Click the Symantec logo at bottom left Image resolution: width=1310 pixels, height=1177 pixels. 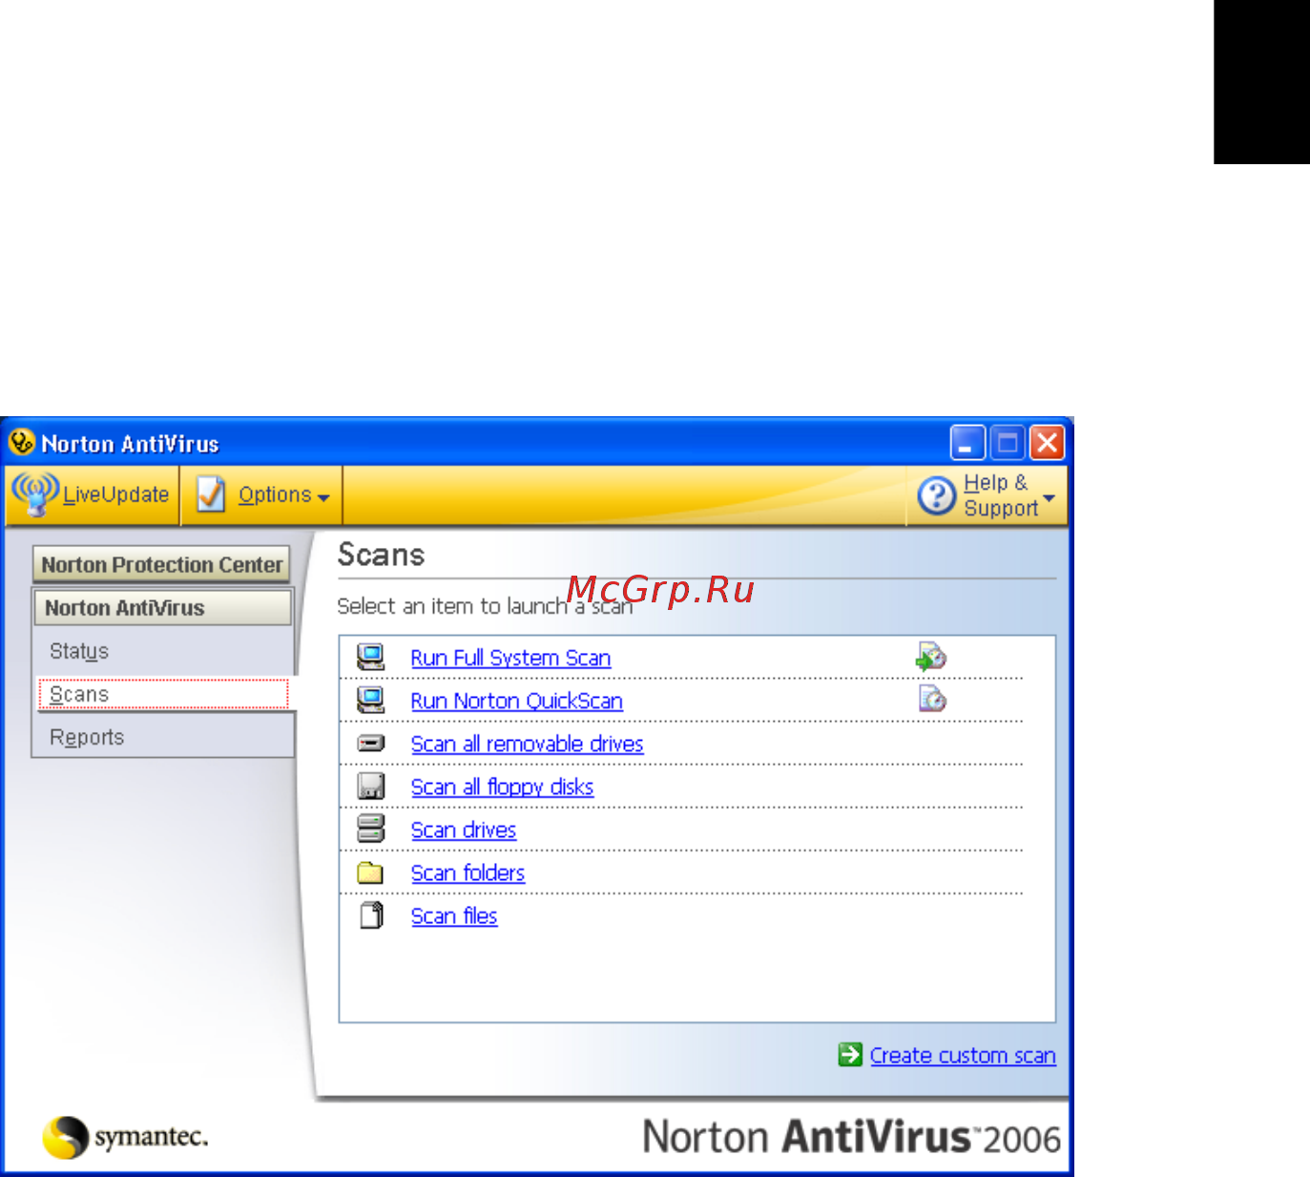tap(125, 1136)
